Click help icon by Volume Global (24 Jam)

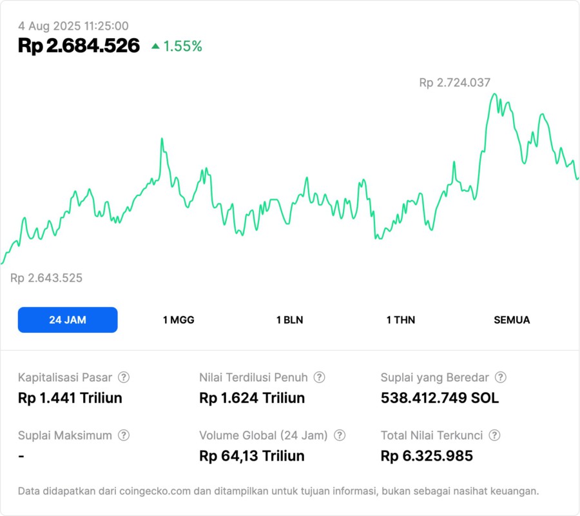tap(340, 435)
